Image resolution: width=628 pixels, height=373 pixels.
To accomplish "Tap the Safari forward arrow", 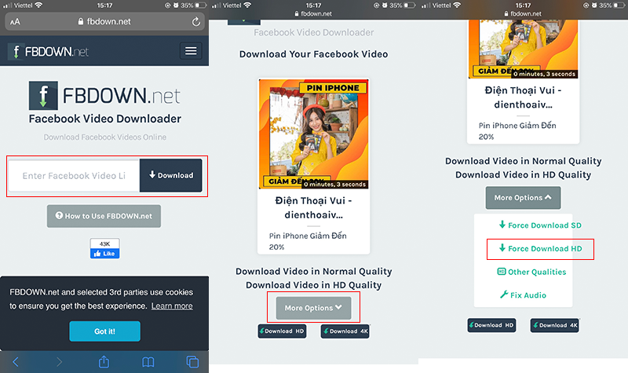I will point(60,362).
